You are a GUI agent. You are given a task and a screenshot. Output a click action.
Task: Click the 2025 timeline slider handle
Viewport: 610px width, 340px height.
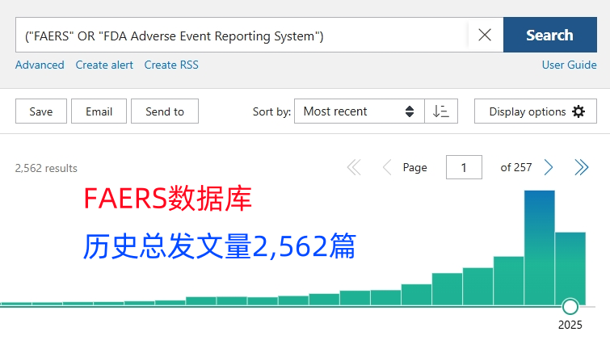570,307
